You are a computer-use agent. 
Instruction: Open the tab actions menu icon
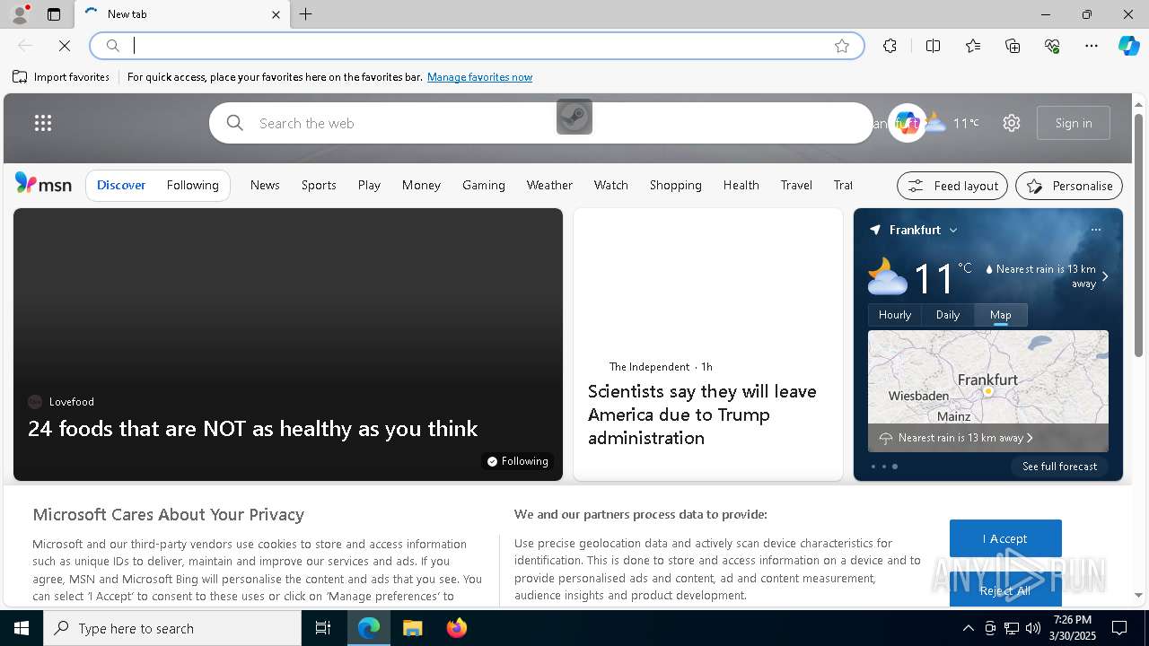(54, 14)
